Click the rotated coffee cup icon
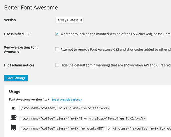 (x=13, y=127)
